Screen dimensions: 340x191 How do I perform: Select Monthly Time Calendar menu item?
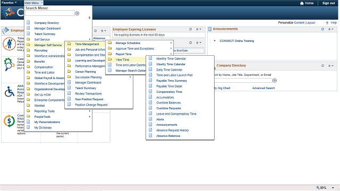(171, 59)
